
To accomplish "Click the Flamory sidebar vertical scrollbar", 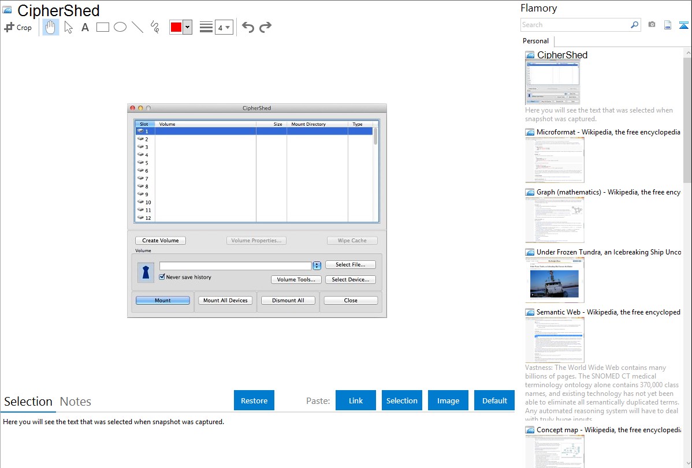I will click(x=687, y=119).
